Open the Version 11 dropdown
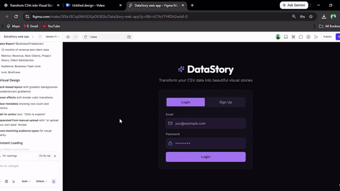The width and height of the screenshot is (340, 191). pyautogui.click(x=52, y=37)
